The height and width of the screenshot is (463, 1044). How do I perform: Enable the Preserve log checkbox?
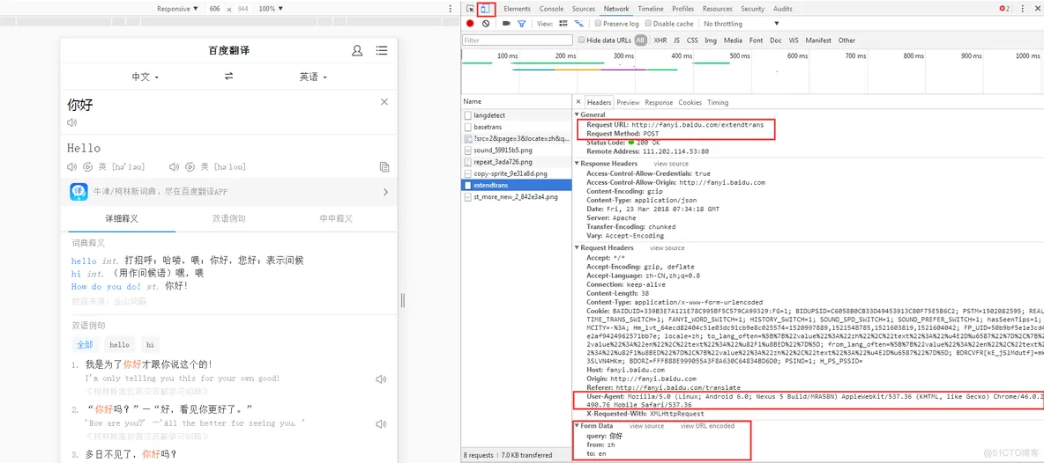coord(598,23)
